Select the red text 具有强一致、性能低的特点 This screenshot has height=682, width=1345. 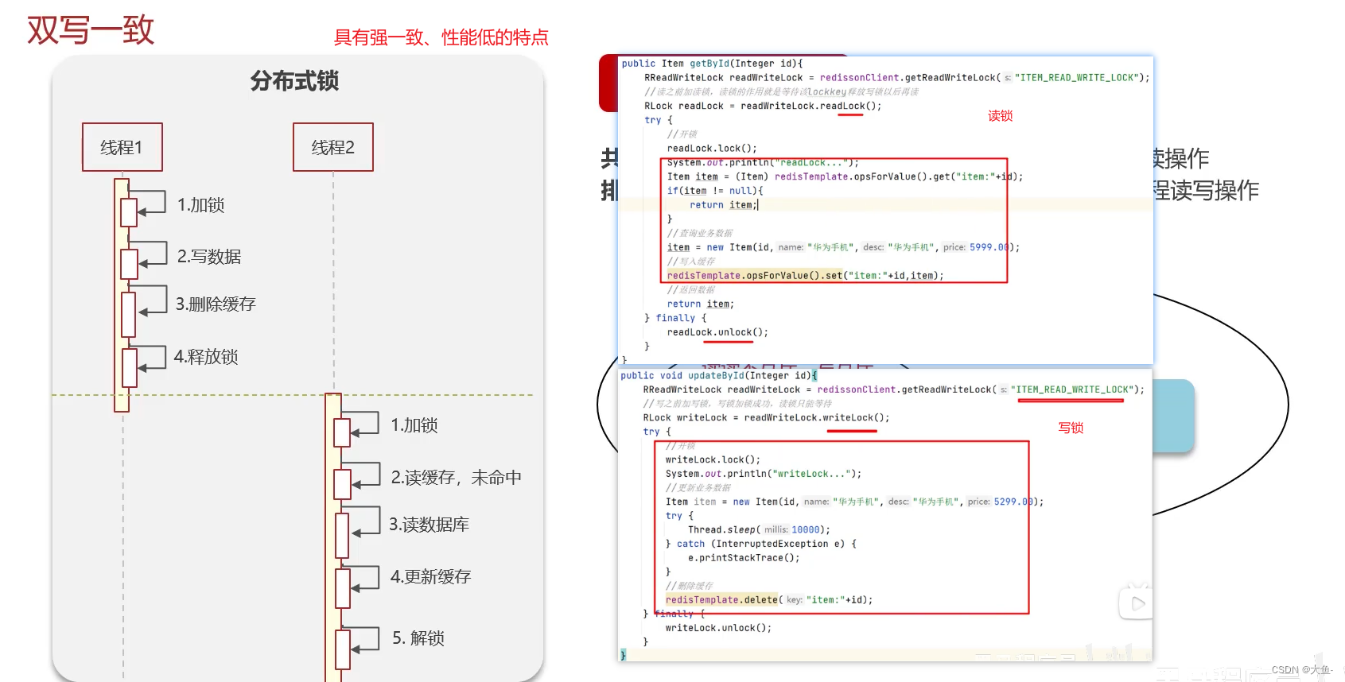point(441,37)
